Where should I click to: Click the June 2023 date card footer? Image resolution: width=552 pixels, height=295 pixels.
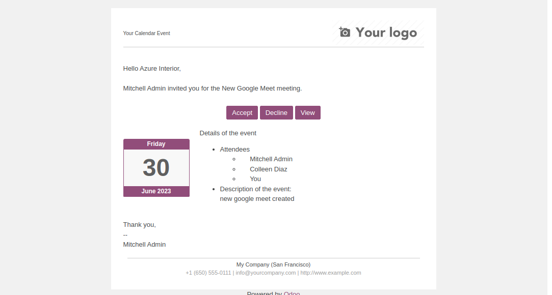coord(156,191)
